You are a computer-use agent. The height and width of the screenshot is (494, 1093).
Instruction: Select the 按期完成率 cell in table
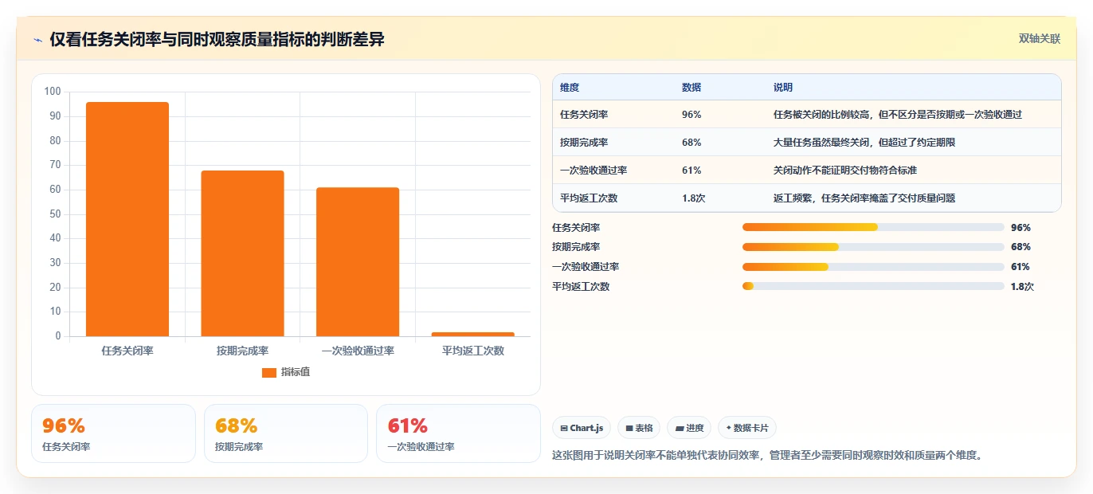pos(584,143)
